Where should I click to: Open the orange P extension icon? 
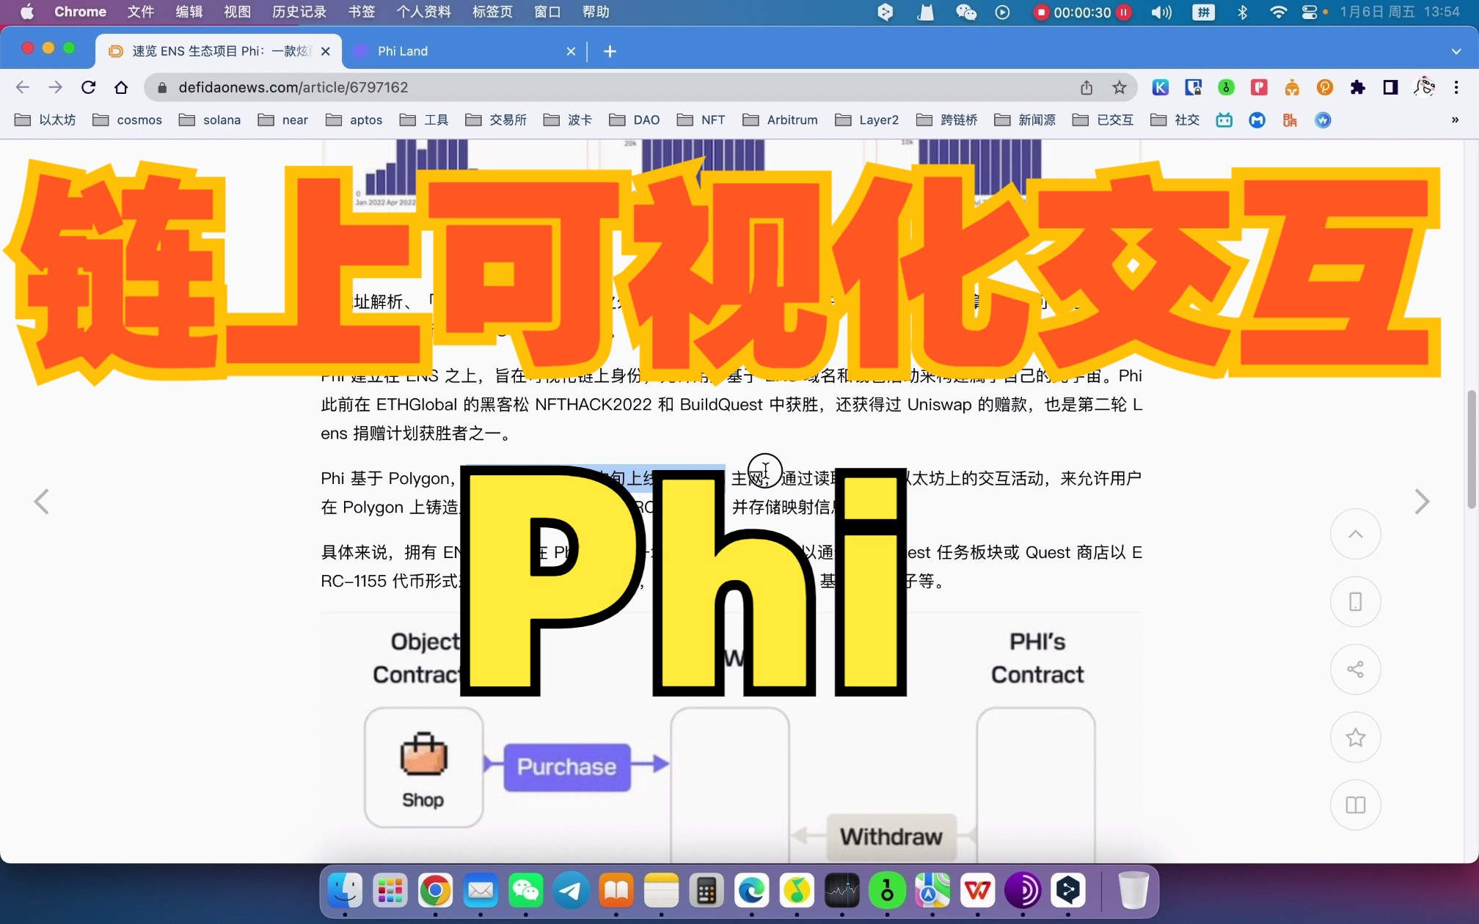click(1325, 87)
